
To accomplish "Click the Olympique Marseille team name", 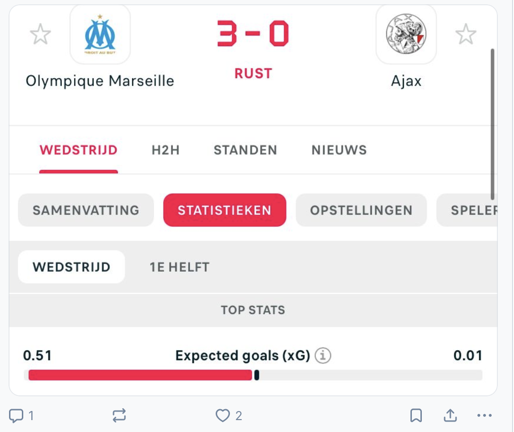I will point(100,81).
